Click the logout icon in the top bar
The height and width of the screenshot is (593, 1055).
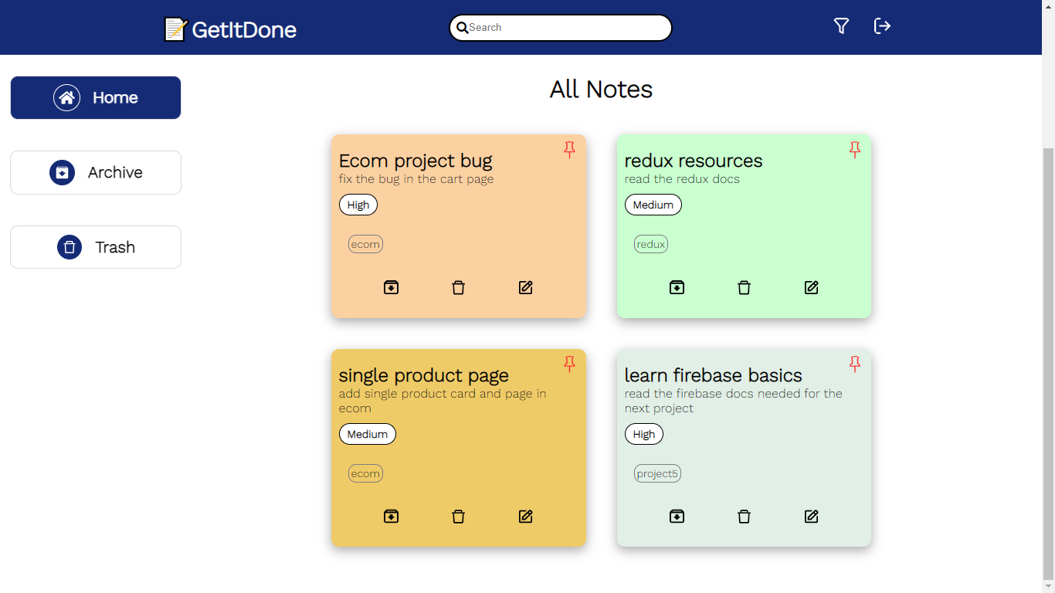pos(882,25)
